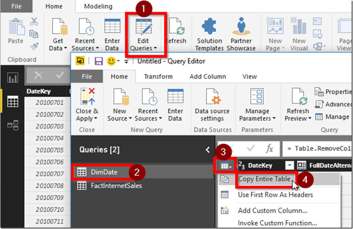Collapse the Queries pane chevron
The width and height of the screenshot is (353, 229).
point(207,150)
